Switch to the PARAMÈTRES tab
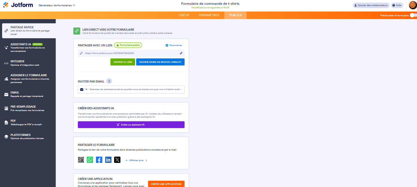The height and width of the screenshot is (187, 417). [x=209, y=15]
